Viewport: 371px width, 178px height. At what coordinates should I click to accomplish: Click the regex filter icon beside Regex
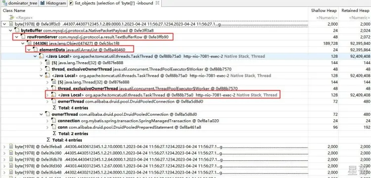[x=11, y=17]
